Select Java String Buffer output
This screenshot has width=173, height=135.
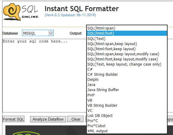click(x=127, y=90)
